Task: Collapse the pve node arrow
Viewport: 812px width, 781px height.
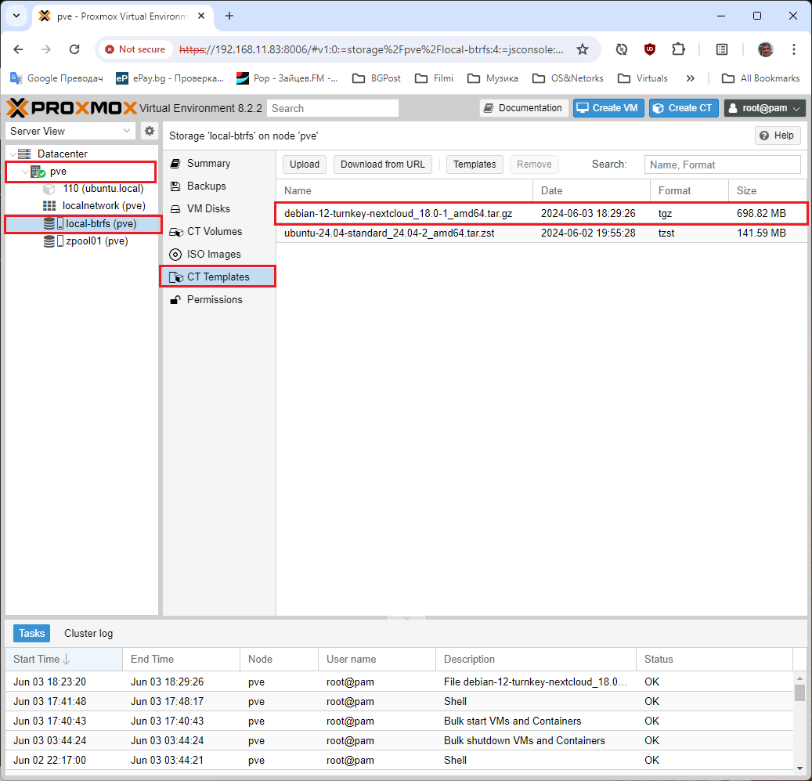Action: [25, 172]
